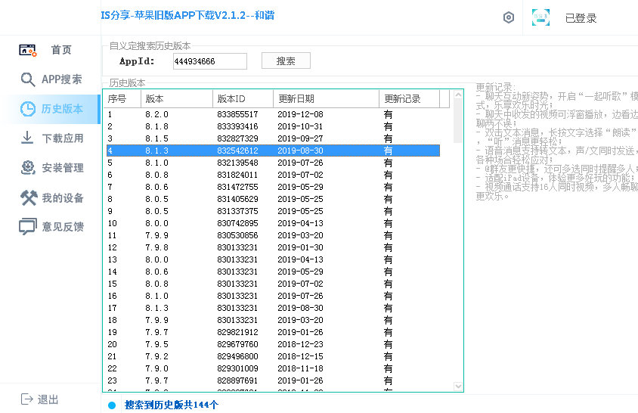The height and width of the screenshot is (413, 638).
Task: Click the 版本ID column header
Action: point(242,99)
